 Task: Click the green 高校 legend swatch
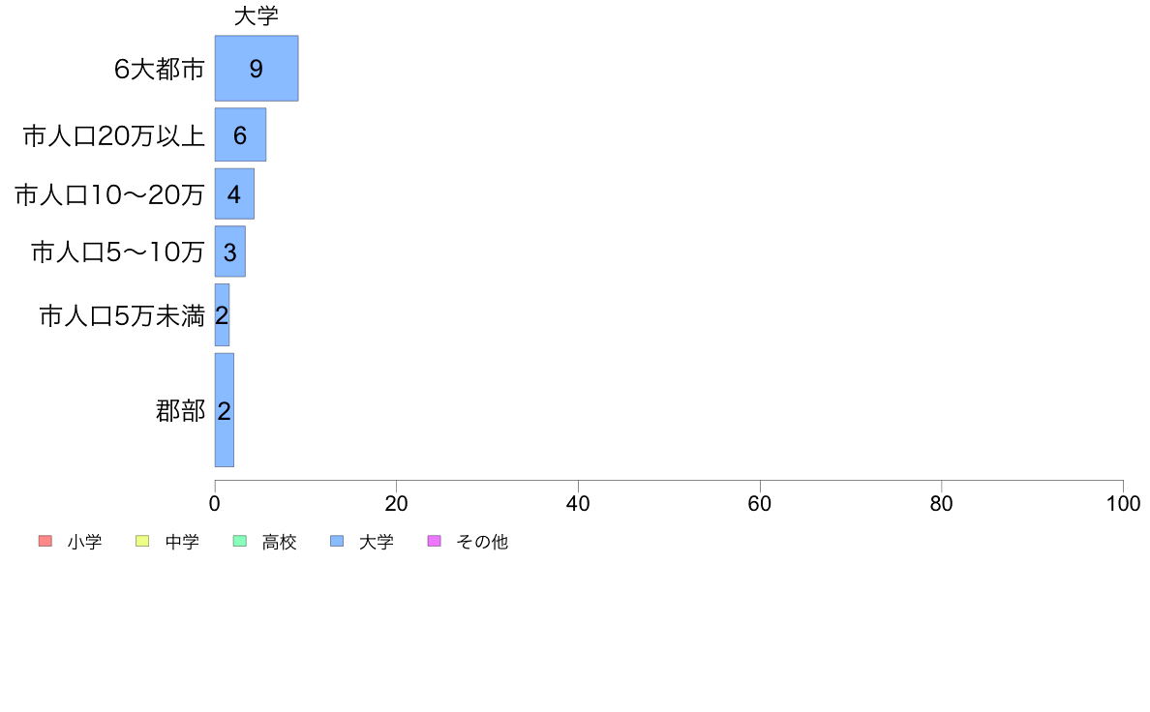point(240,541)
